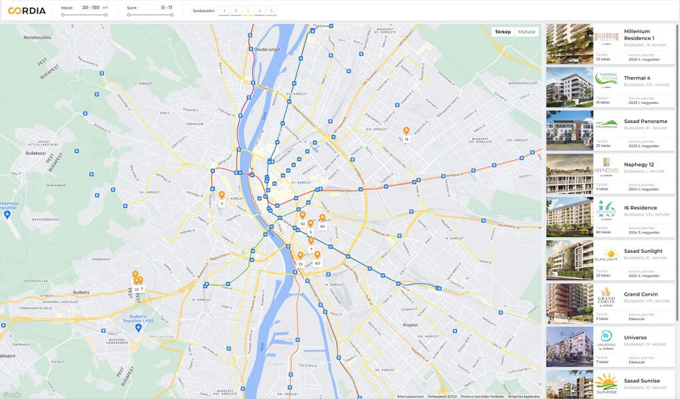The height and width of the screenshot is (399, 680).
Task: Click the Budaörsi Repülőtér airport icon
Action: [138, 327]
